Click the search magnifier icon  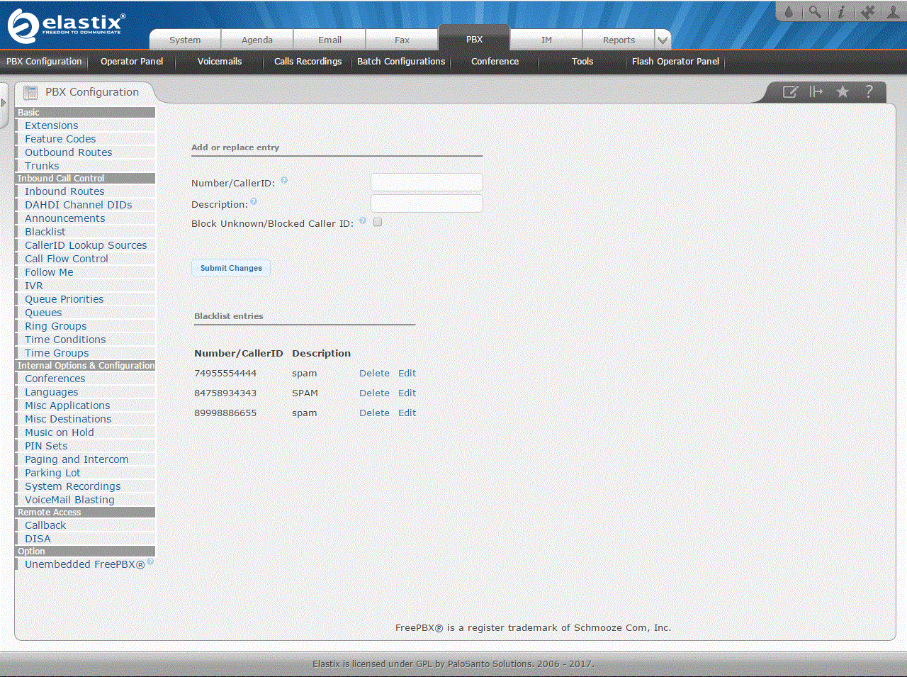(x=815, y=11)
